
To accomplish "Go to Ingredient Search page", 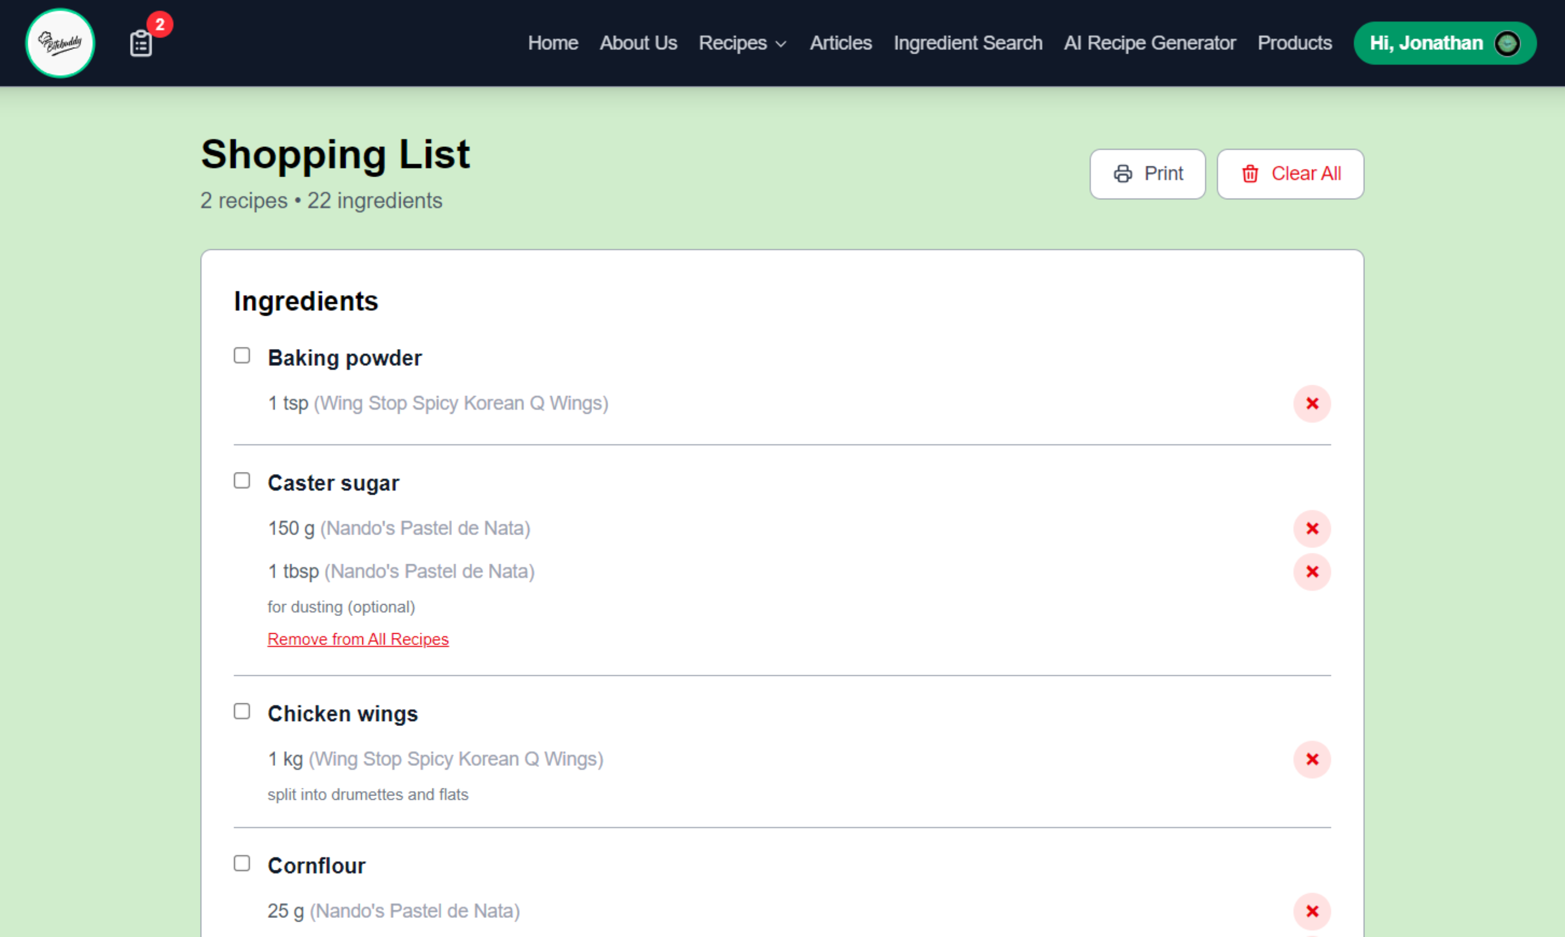I will 968,43.
